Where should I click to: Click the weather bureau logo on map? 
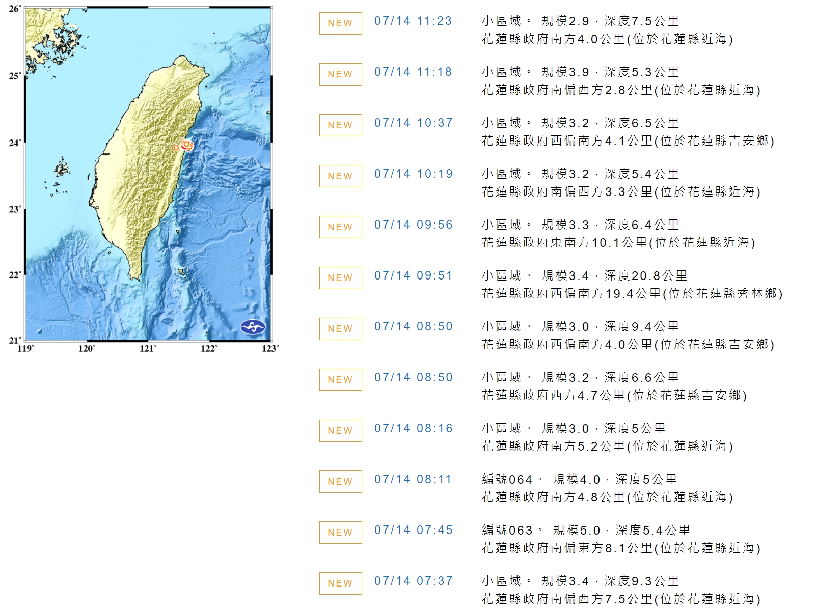click(x=253, y=327)
